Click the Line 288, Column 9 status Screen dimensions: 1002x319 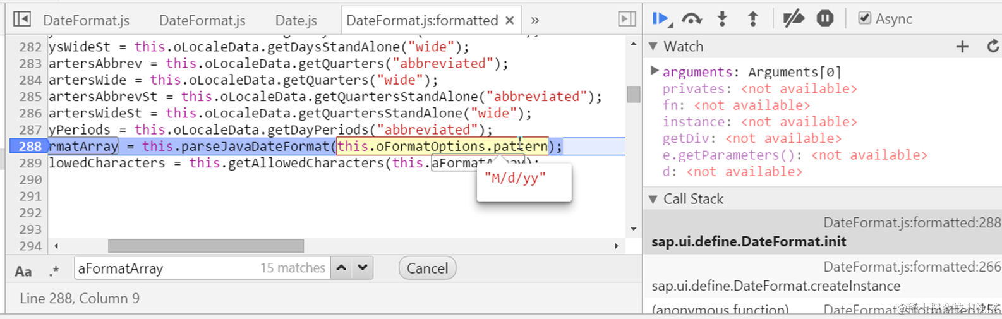80,298
